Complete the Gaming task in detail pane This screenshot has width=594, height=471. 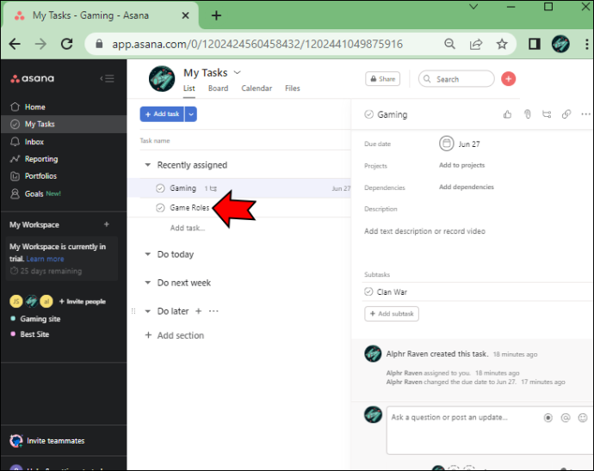(368, 114)
